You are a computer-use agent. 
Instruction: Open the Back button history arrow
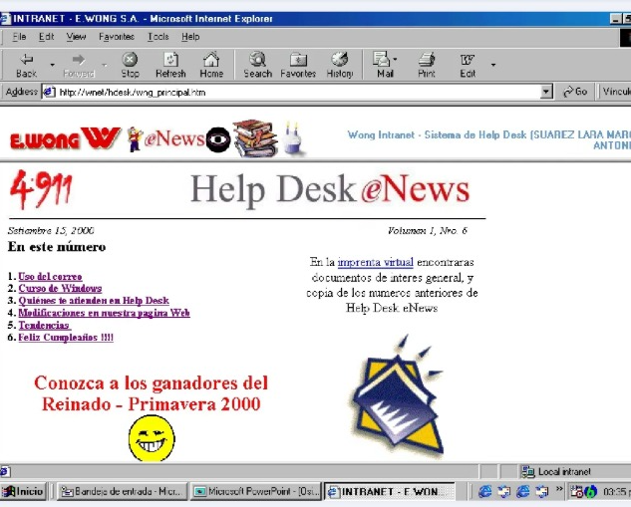pyautogui.click(x=52, y=65)
